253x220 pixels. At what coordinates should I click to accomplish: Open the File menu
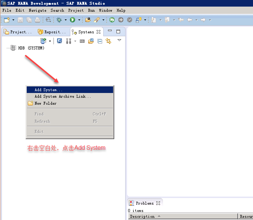[7, 10]
